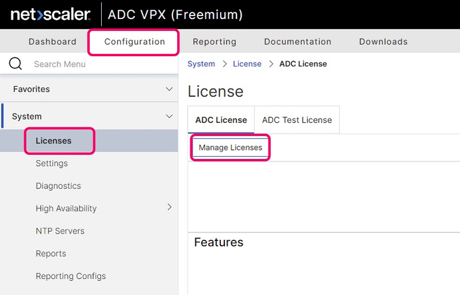Screen dimensions: 460x295
Task: Click the System breadcrumb link
Action: point(201,64)
